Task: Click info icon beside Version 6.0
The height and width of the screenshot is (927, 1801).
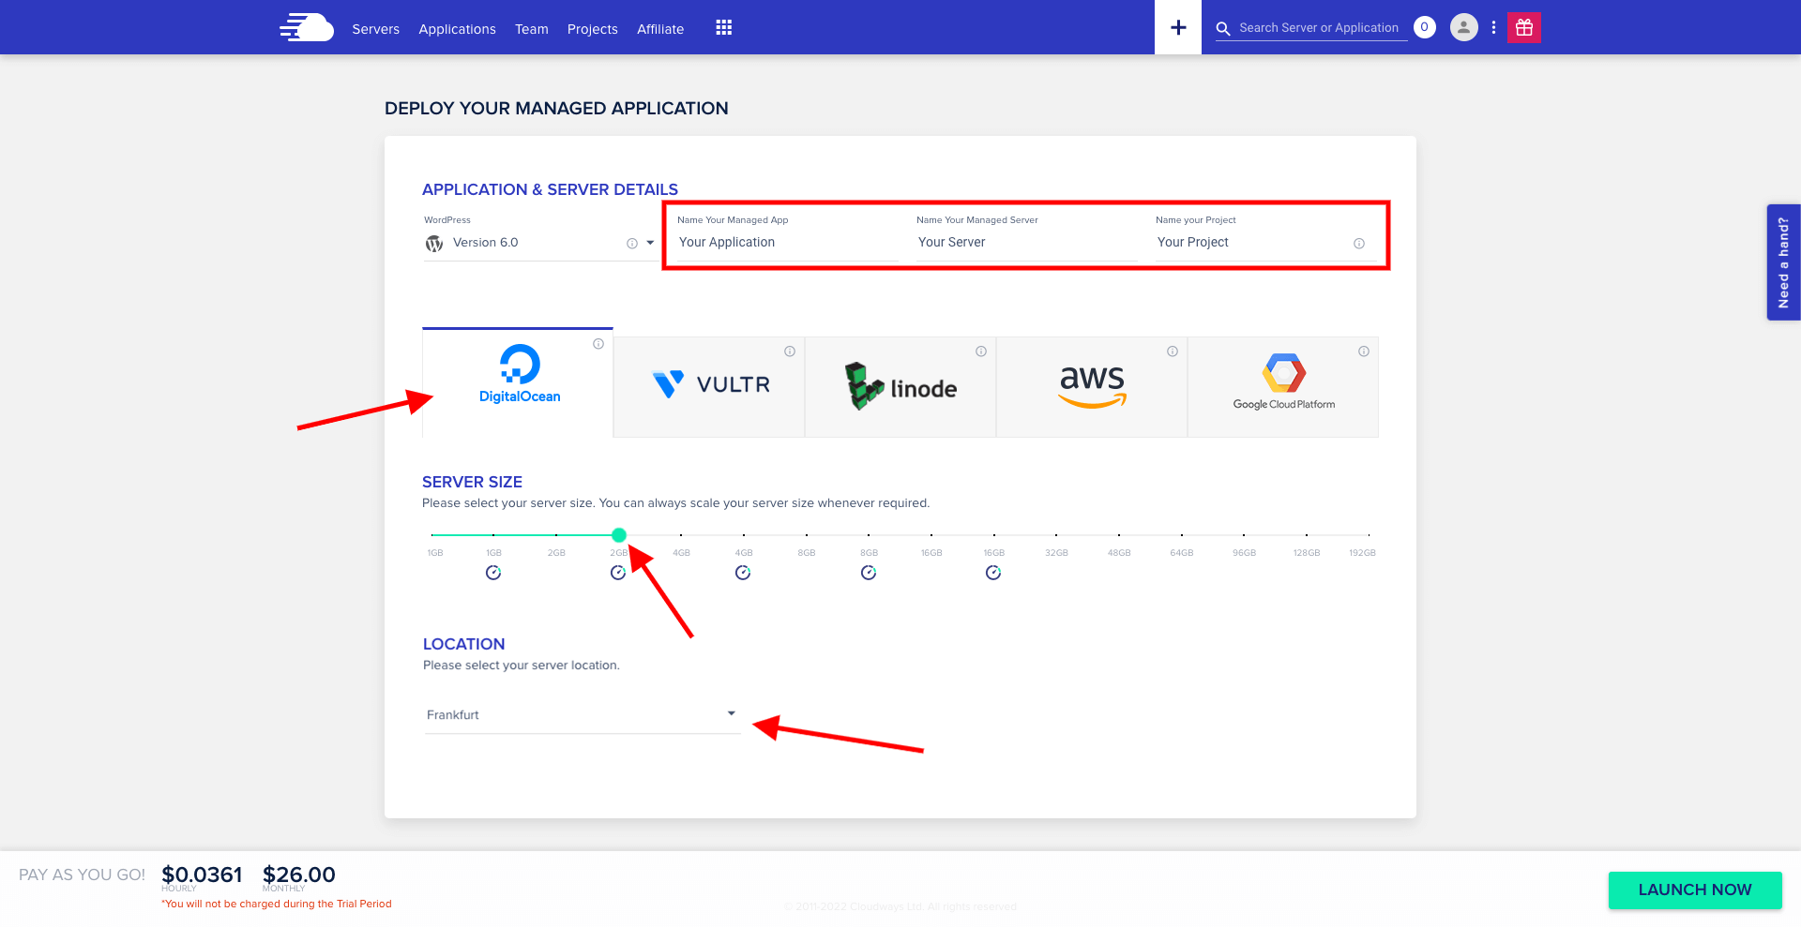Action: click(x=632, y=244)
